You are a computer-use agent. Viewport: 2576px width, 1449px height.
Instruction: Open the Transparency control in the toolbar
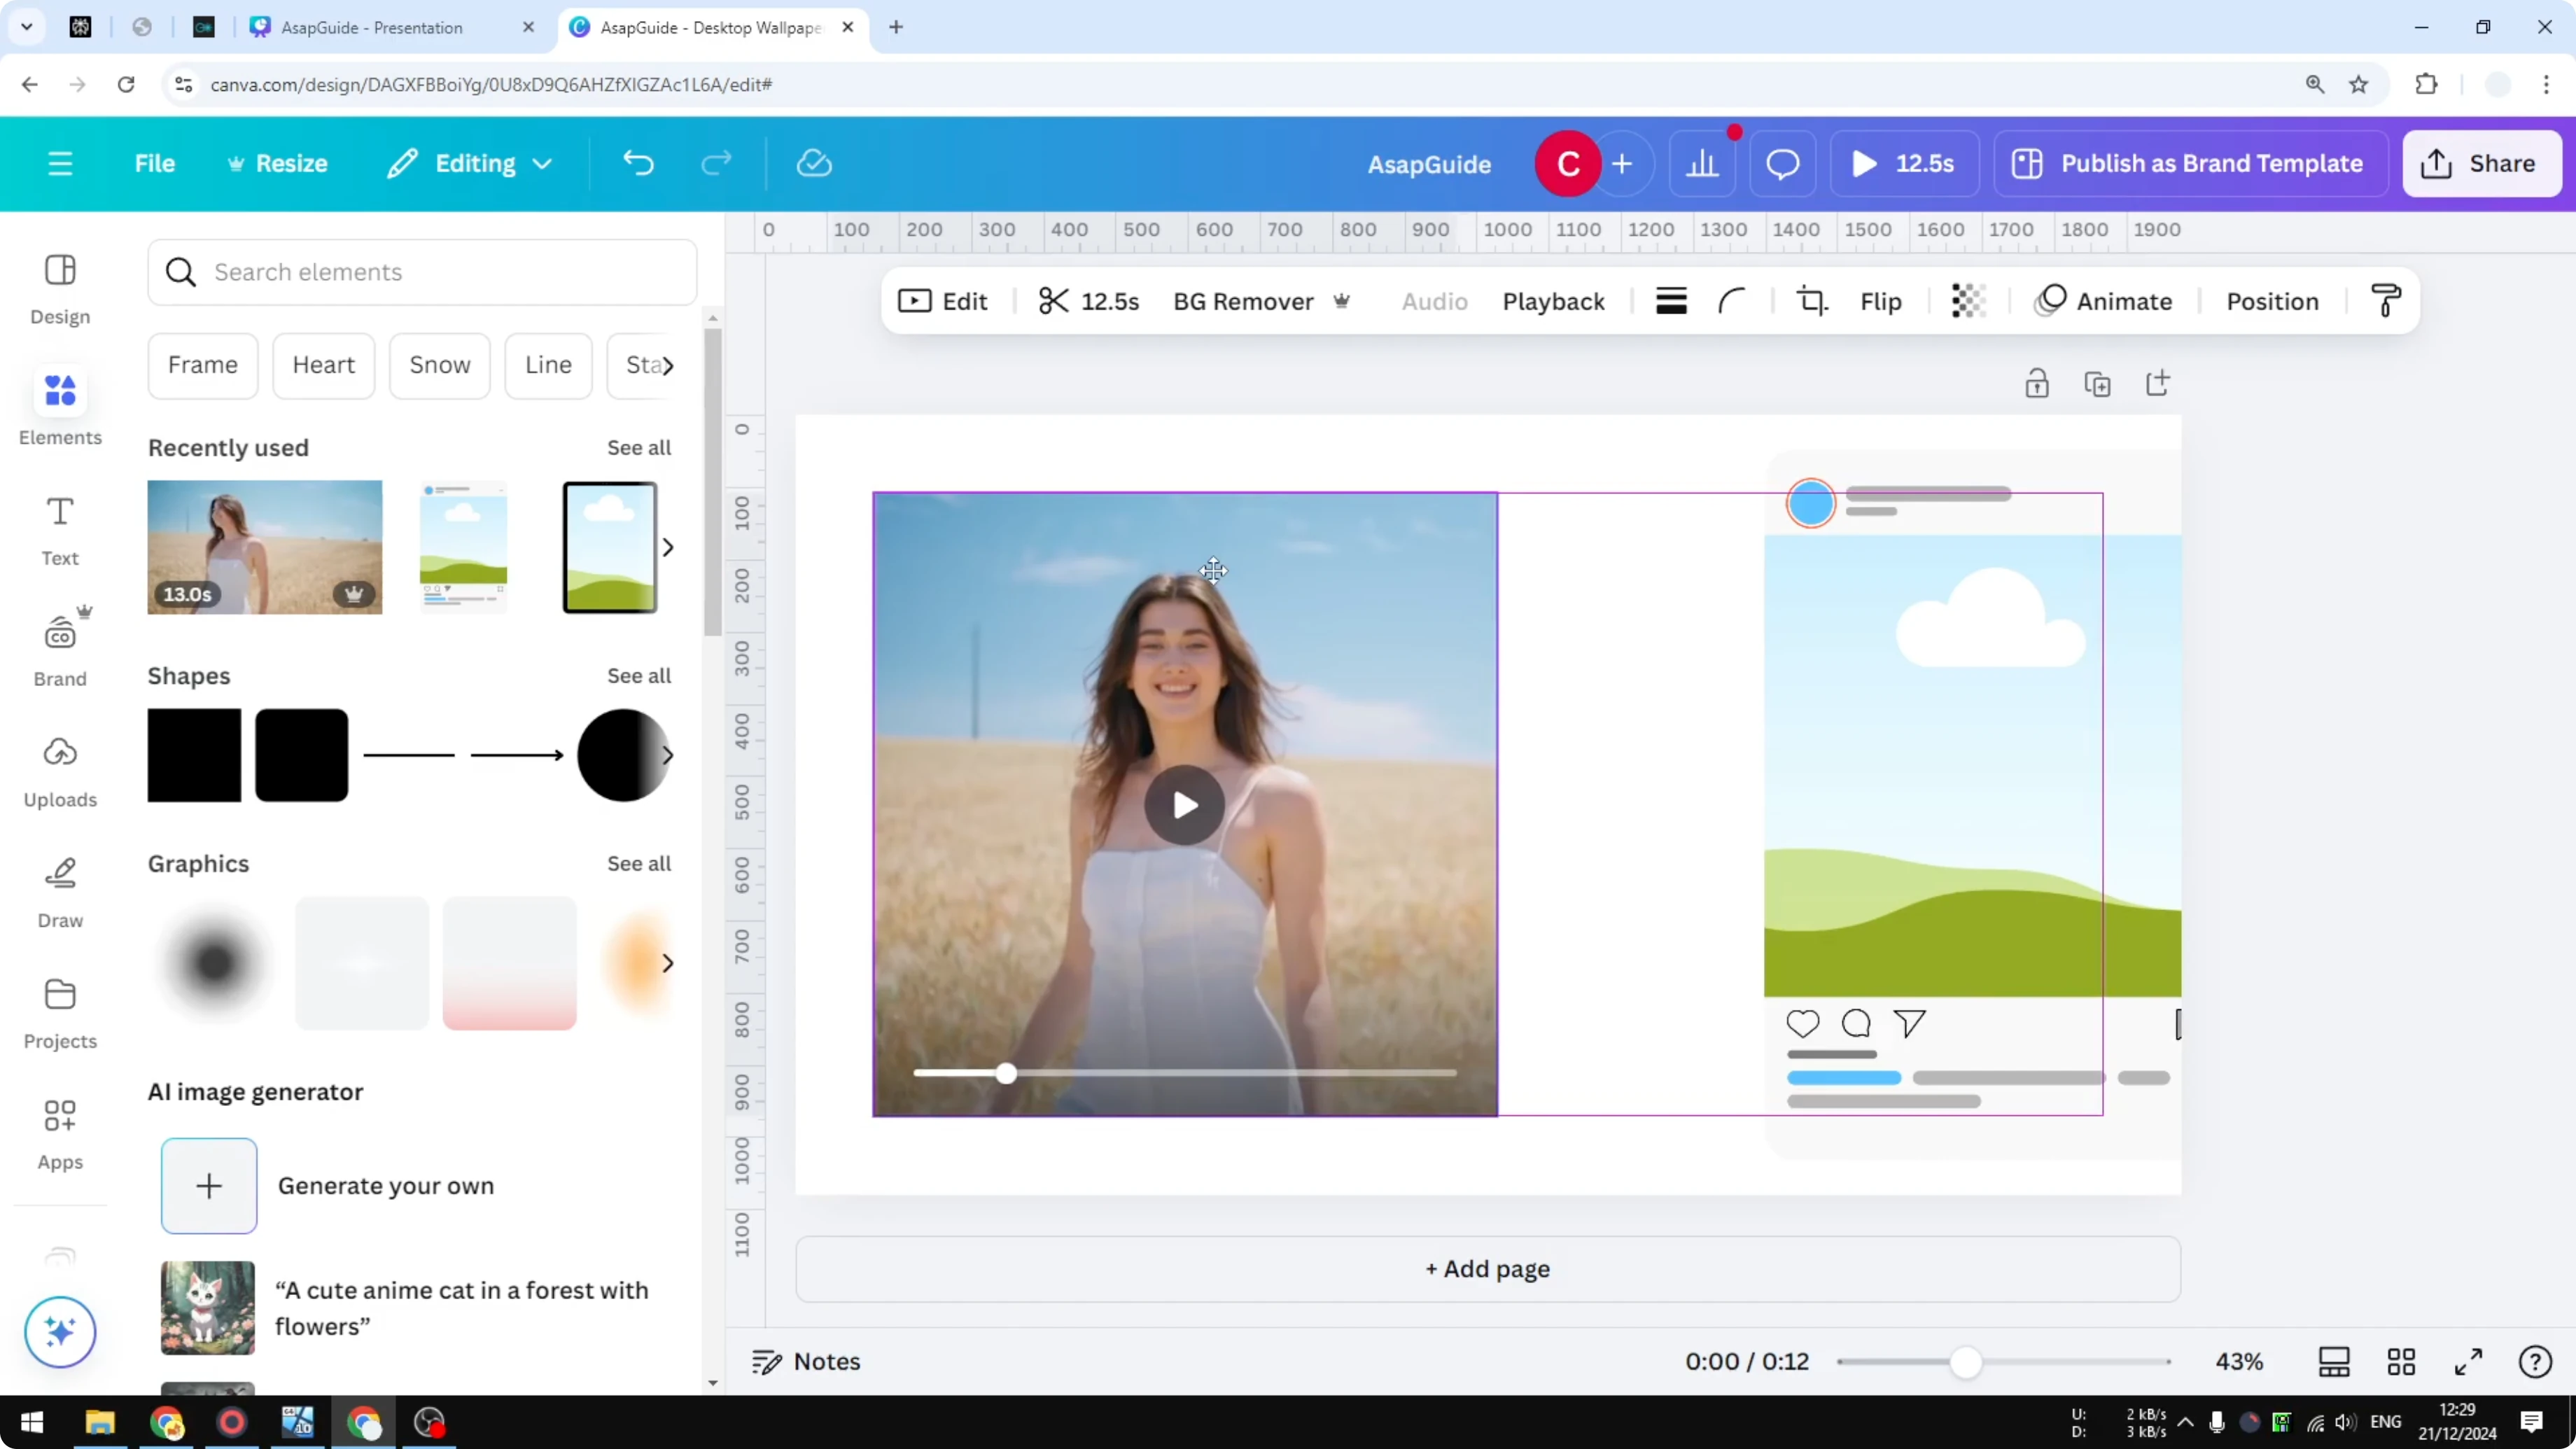1968,300
